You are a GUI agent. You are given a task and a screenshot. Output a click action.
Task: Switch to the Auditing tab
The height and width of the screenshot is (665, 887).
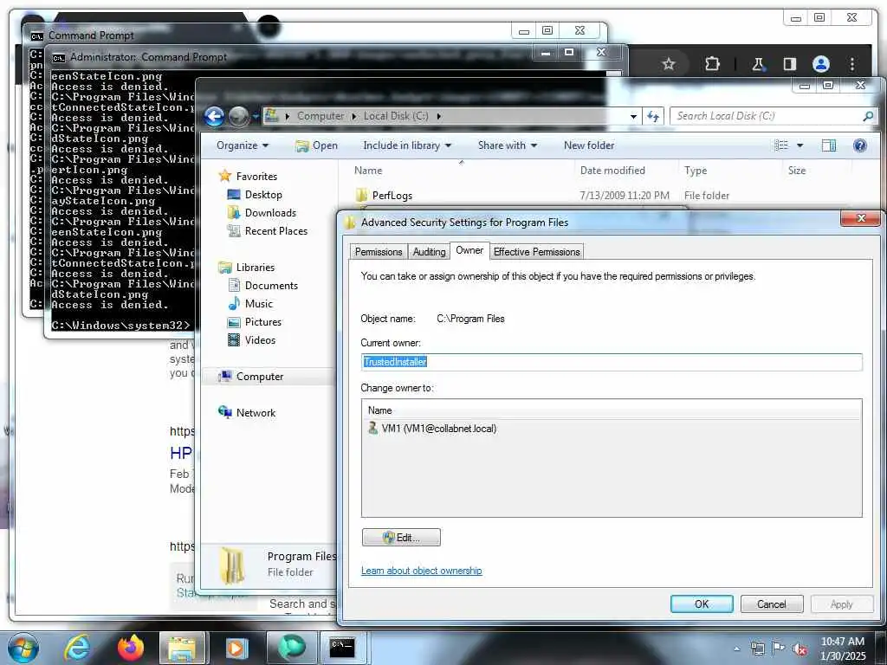click(x=429, y=252)
